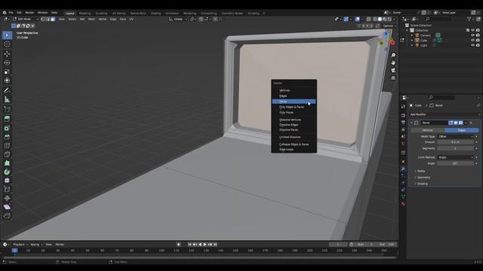483x271 pixels.
Task: Select the Extrude Region tool
Action: [7, 119]
